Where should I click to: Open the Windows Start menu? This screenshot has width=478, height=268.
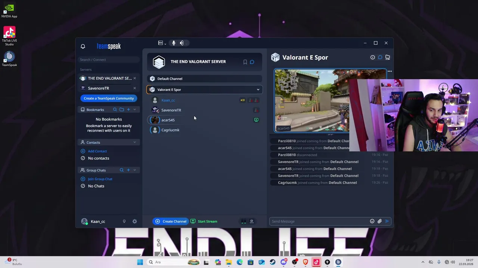140,262
